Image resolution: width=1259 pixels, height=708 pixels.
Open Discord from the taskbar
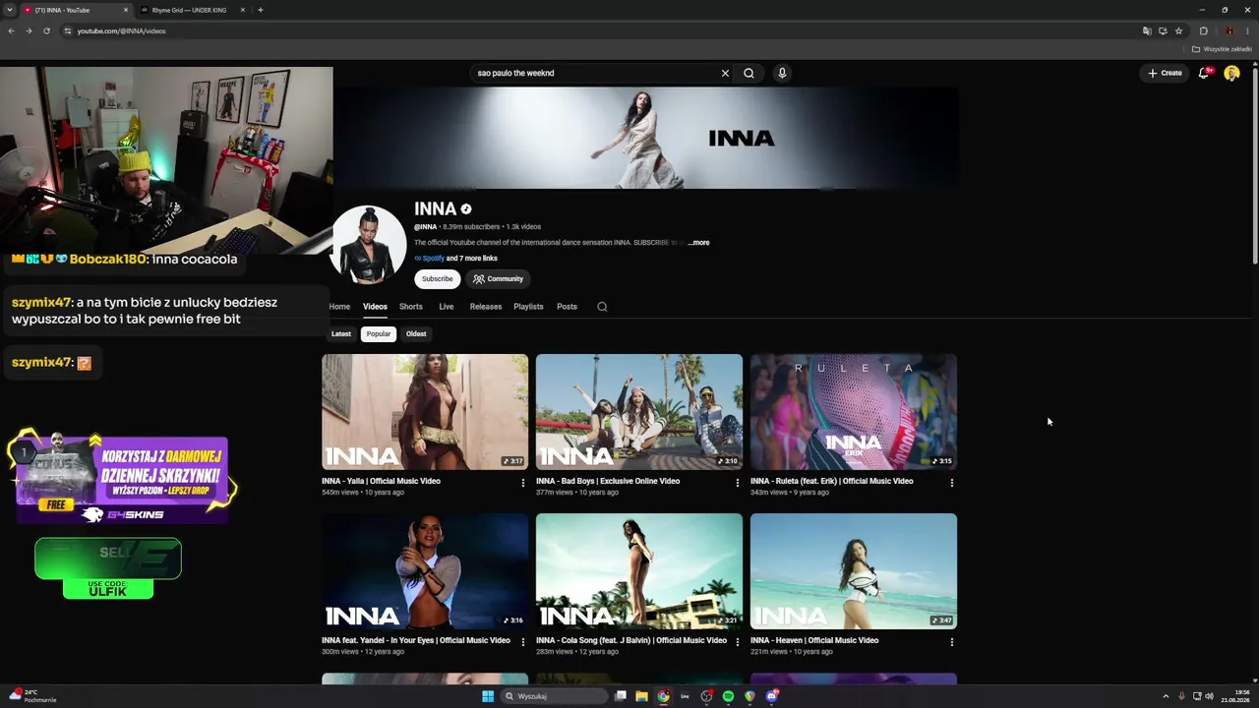(771, 696)
